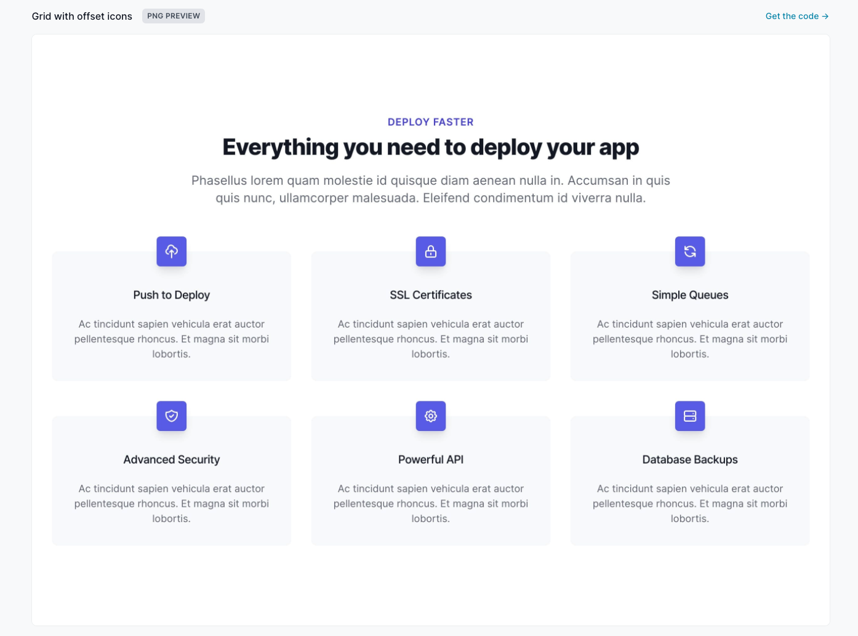The width and height of the screenshot is (858, 636).
Task: Click the Everything you need to deploy headline
Action: click(430, 148)
